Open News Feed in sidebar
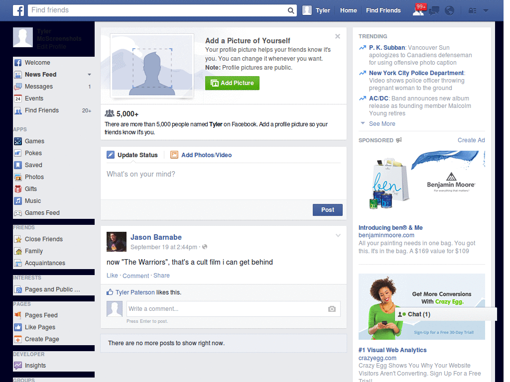This screenshot has height=382, width=510. (41, 75)
